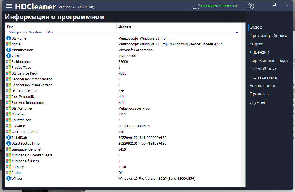Collapse the Майкрософт Windows 11 Pro group
This screenshot has width=295, height=192.
(x=237, y=32)
